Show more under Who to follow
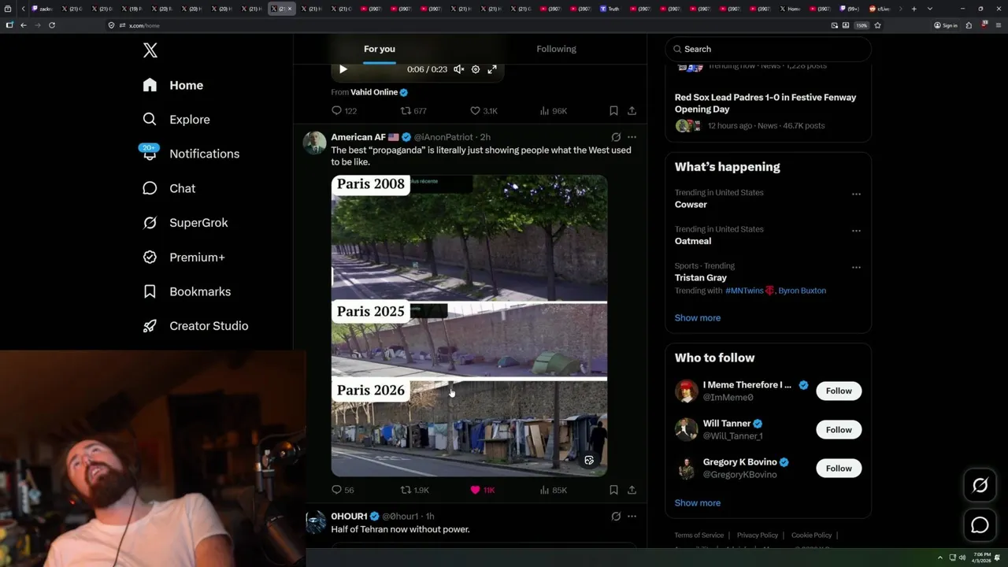The height and width of the screenshot is (567, 1008). (698, 503)
